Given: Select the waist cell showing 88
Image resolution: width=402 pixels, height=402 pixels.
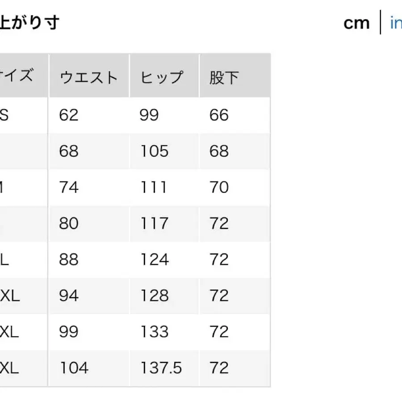Looking at the screenshot, I should pos(68,260).
